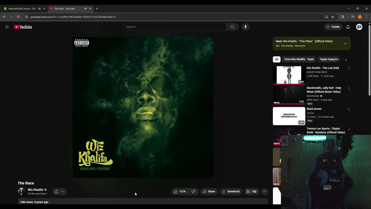Open options for Marshmello Holy Water video
The width and height of the screenshot is (371, 209).
pos(349,88)
